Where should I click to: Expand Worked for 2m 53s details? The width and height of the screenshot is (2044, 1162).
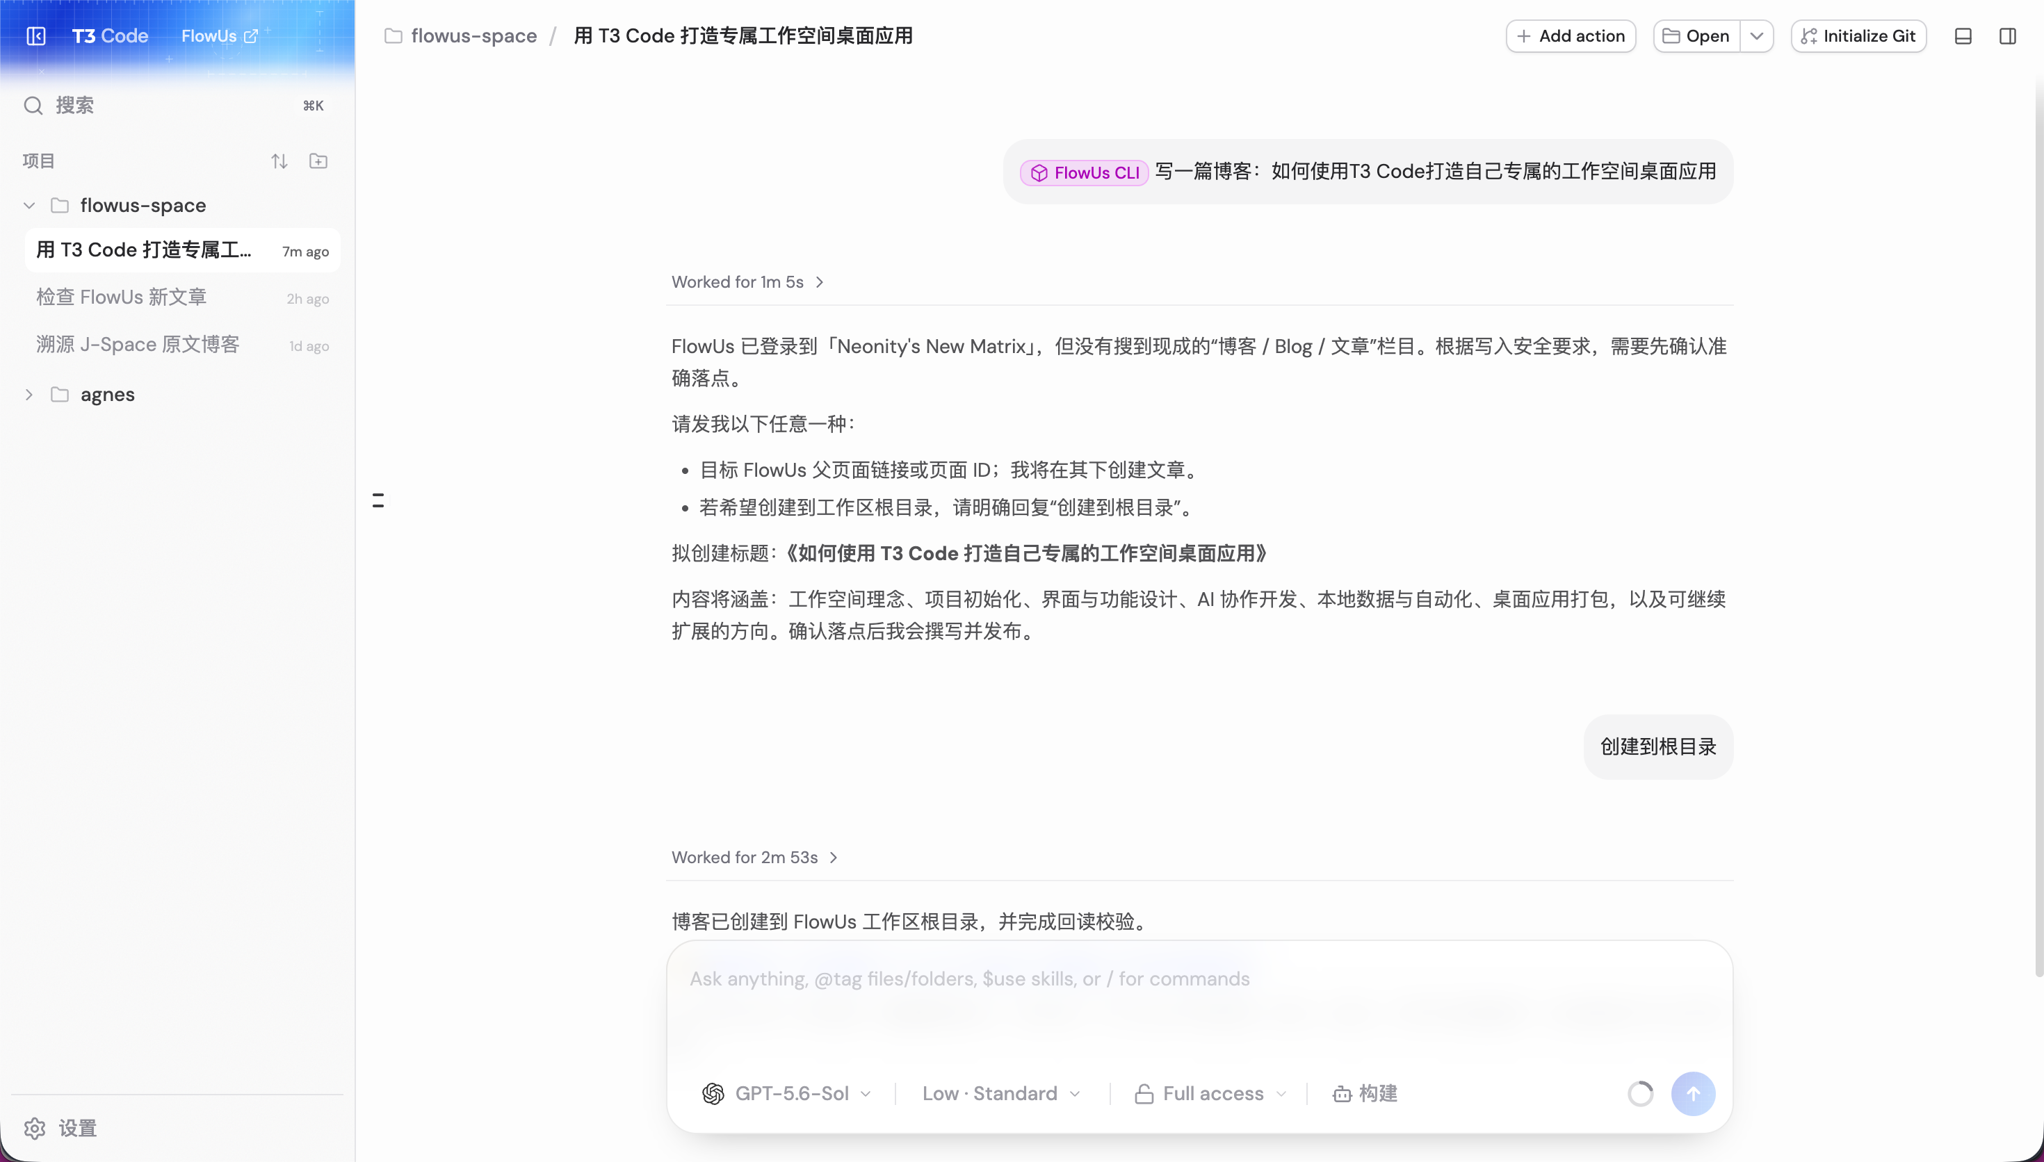tap(755, 857)
